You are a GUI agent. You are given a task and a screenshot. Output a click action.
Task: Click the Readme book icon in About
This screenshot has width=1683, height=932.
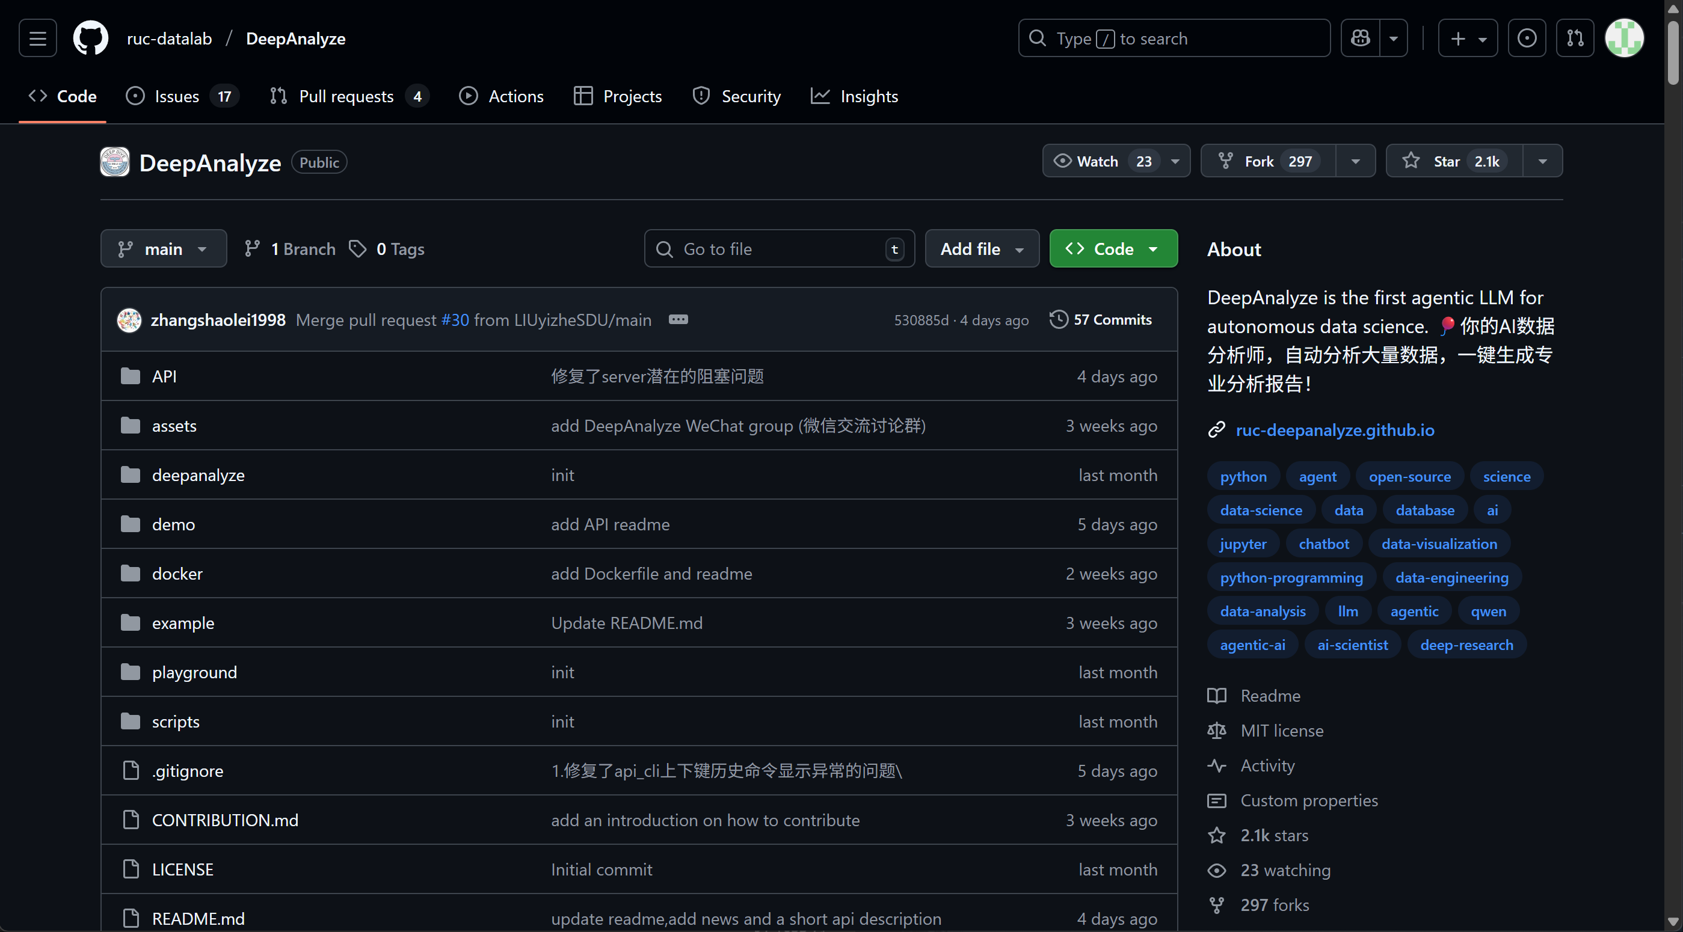point(1216,696)
